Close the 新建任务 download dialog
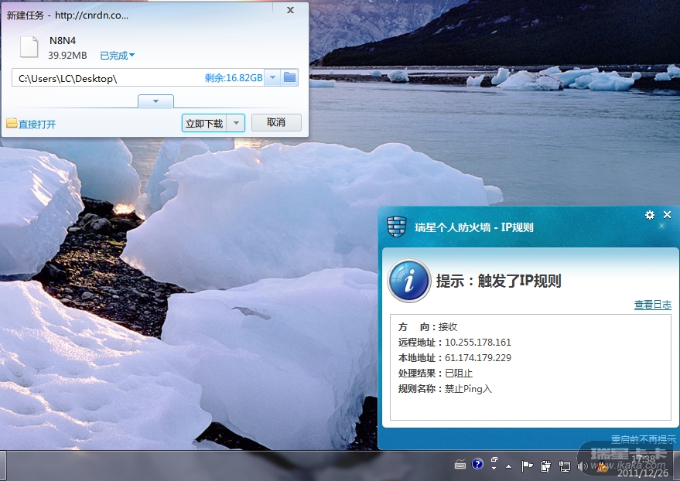Viewport: 680px width, 481px height. pos(291,10)
